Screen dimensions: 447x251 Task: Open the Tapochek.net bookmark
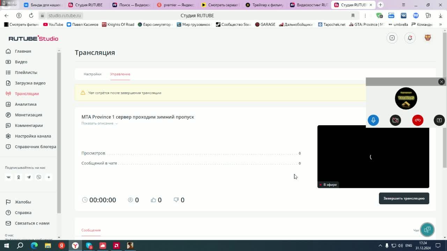coord(332,24)
